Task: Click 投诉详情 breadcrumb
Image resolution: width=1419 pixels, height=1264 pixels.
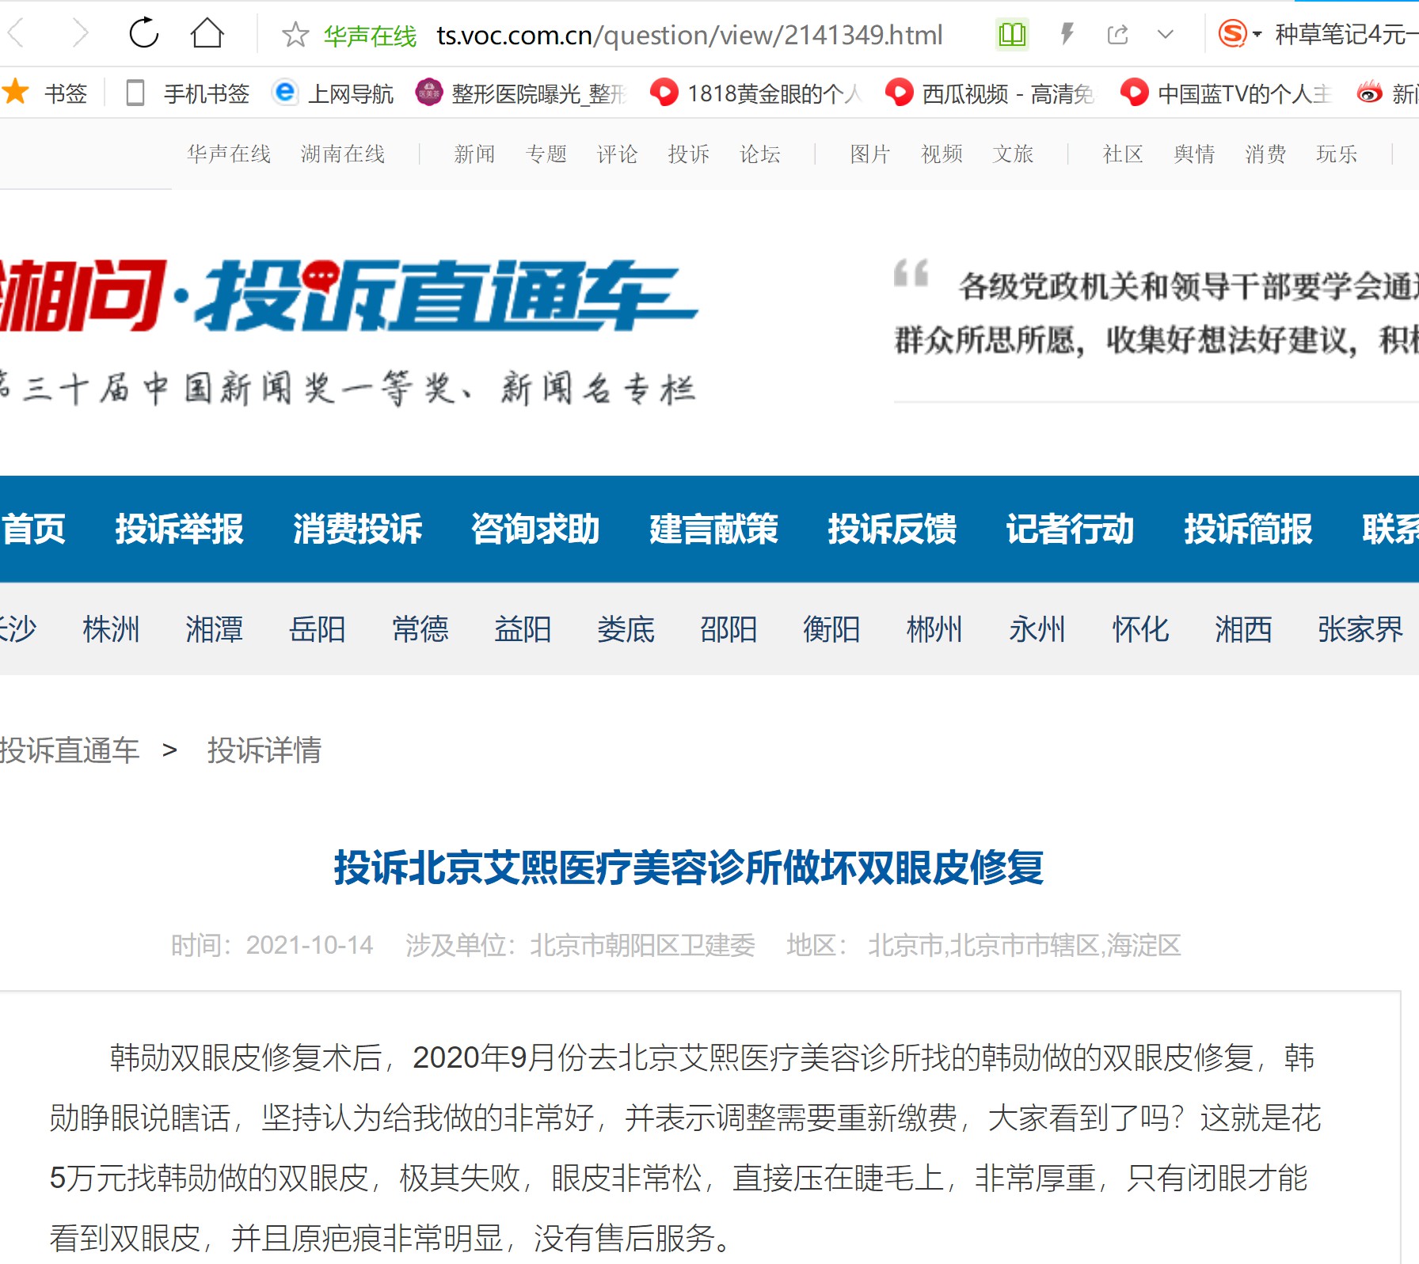Action: click(264, 750)
